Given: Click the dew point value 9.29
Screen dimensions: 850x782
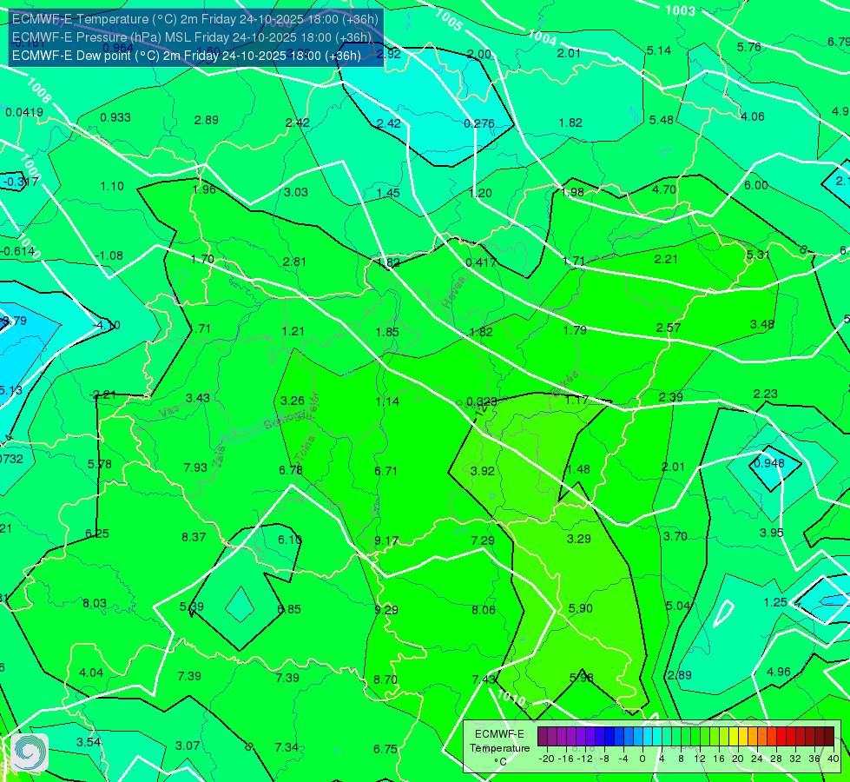Looking at the screenshot, I should tap(386, 611).
